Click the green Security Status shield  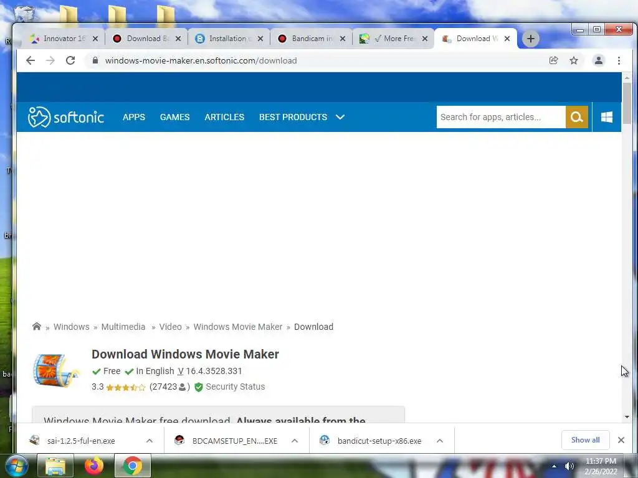coord(199,387)
